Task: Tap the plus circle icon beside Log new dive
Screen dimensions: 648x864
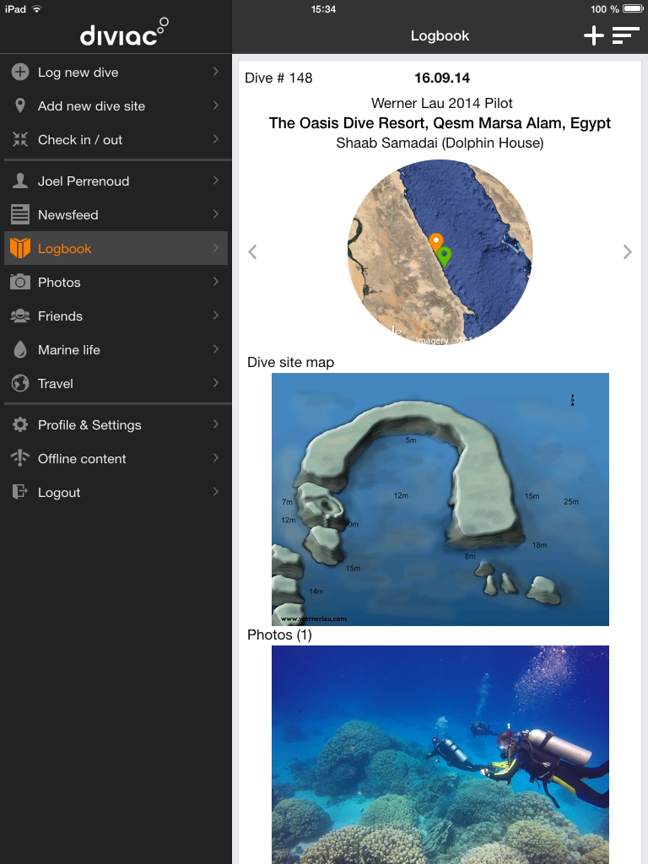Action: coord(20,73)
